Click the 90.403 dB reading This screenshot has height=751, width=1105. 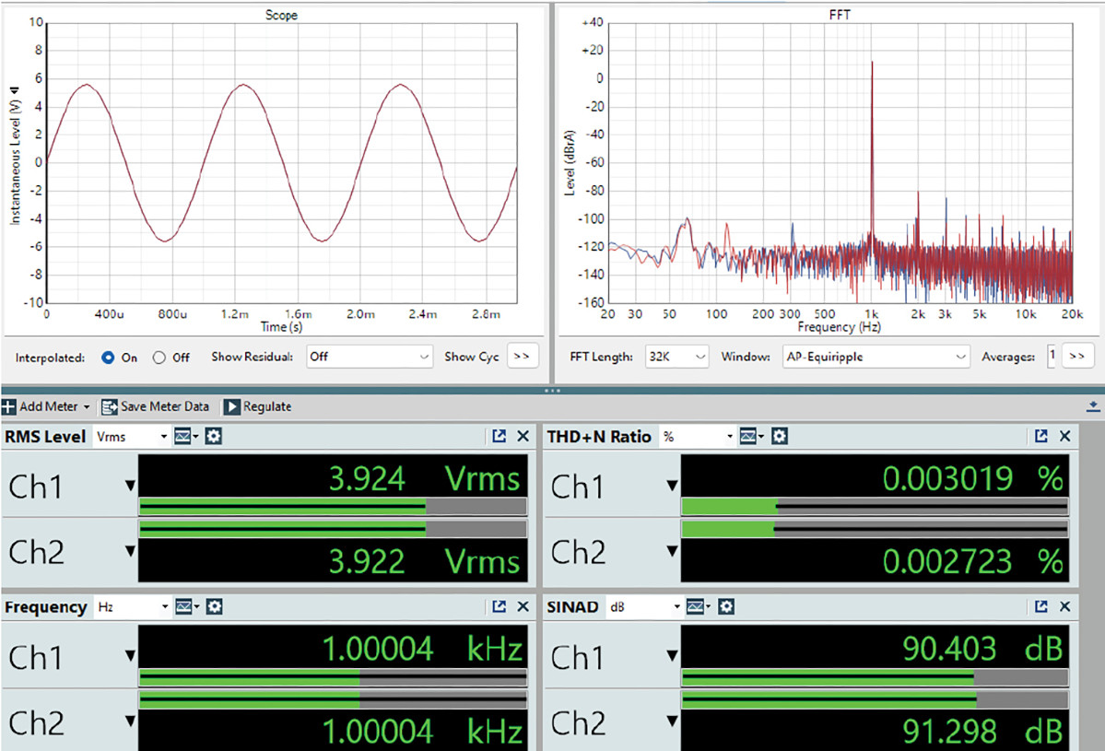coord(982,649)
